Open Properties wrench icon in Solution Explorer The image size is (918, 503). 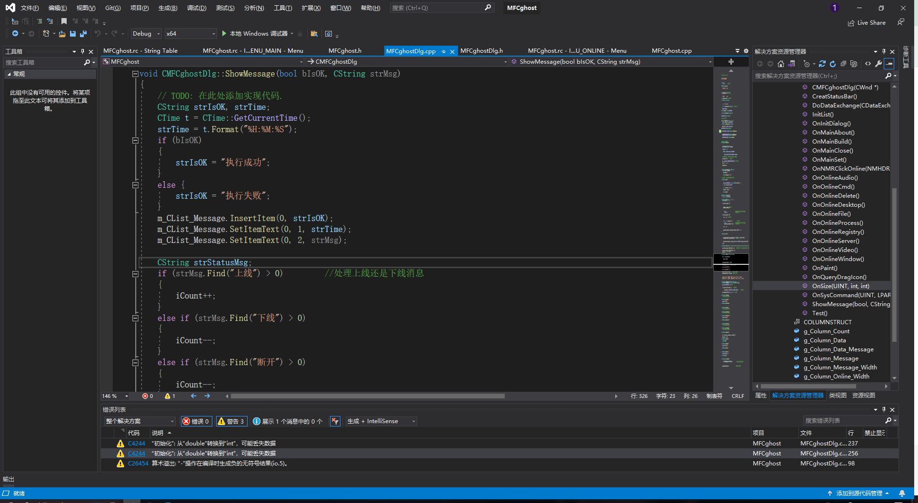(878, 64)
